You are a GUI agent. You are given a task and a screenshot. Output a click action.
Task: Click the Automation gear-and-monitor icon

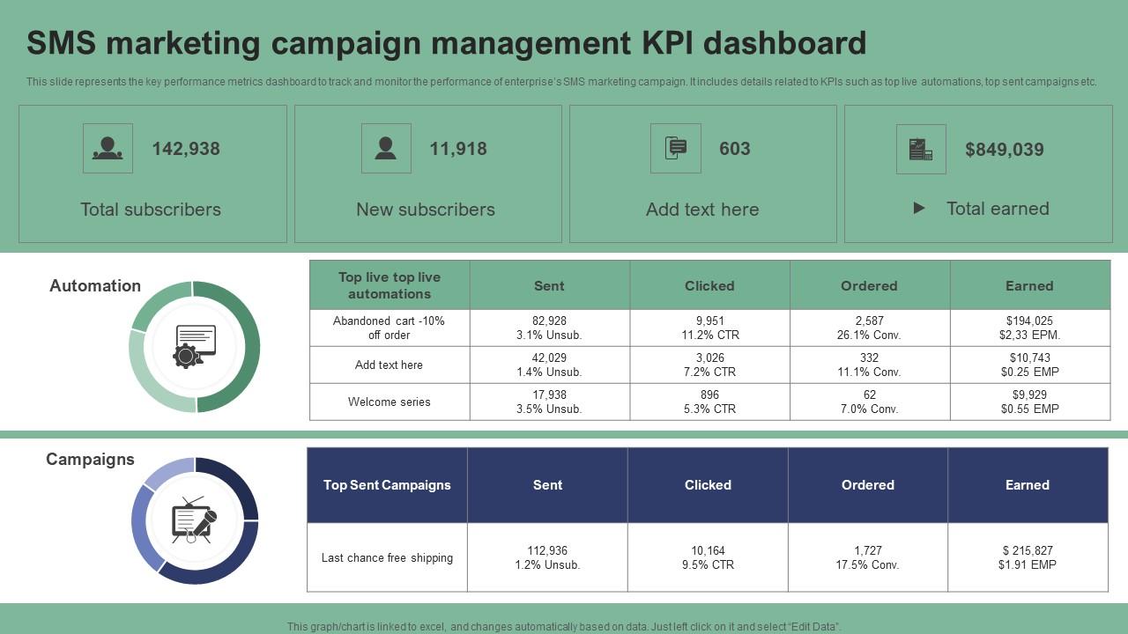195,346
